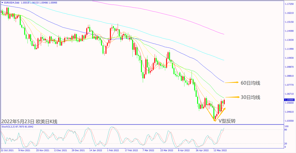
Task: Select the current price tag 1.05995
Action: 289,100
